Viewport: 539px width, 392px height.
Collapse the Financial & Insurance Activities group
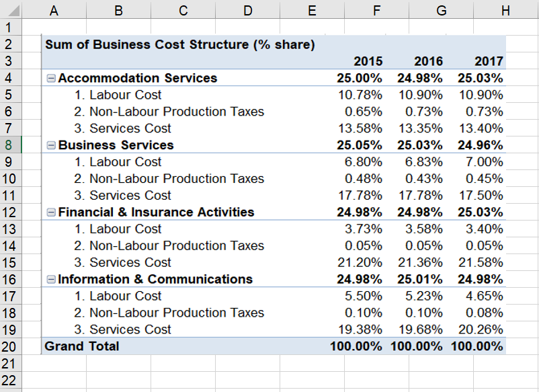pos(50,212)
